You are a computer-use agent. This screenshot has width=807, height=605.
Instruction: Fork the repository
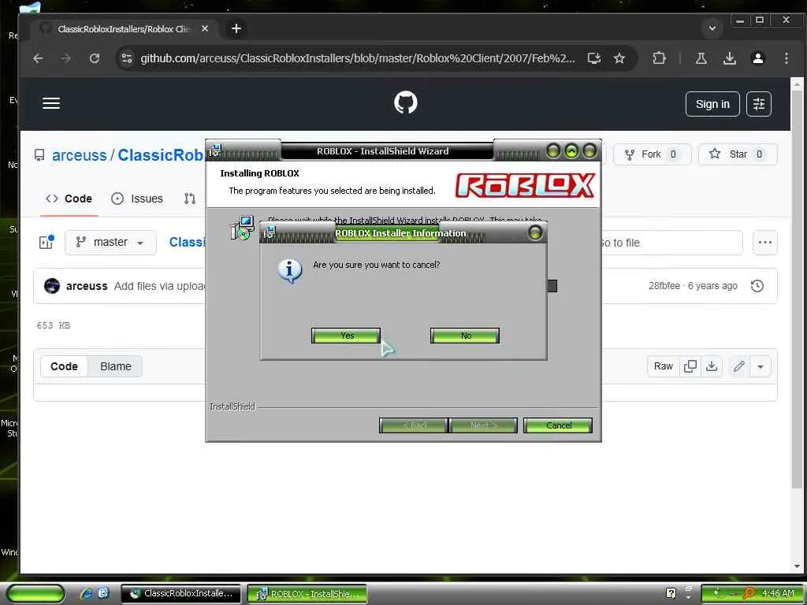click(652, 154)
